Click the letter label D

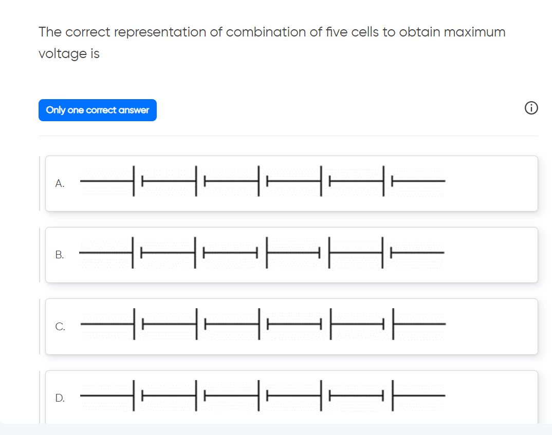60,398
